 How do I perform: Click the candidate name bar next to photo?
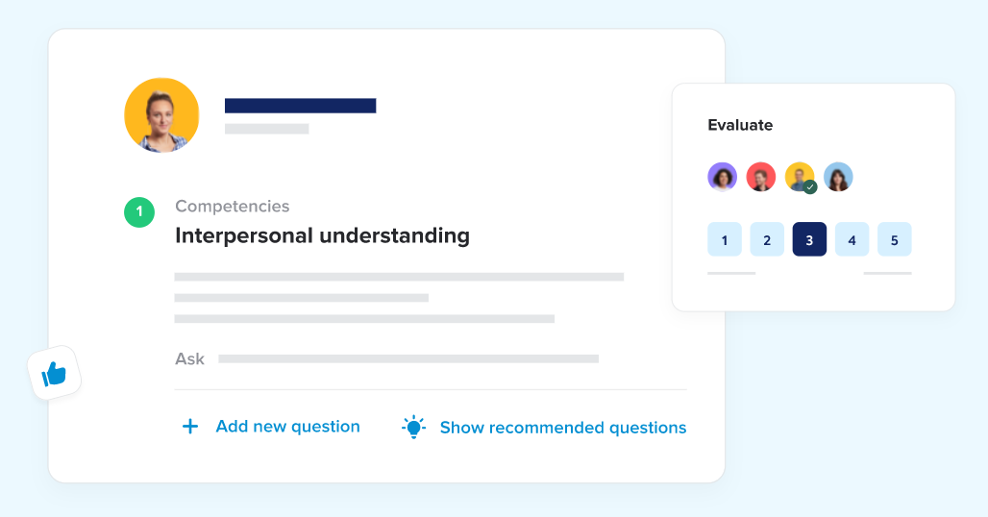(x=301, y=106)
